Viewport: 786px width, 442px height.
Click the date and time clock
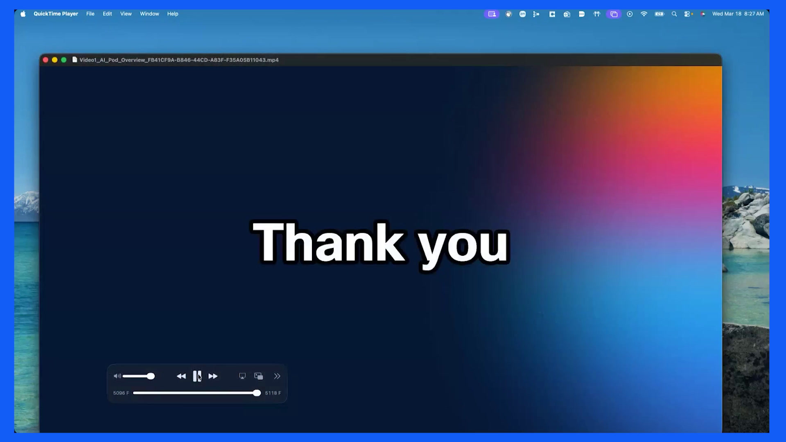738,14
